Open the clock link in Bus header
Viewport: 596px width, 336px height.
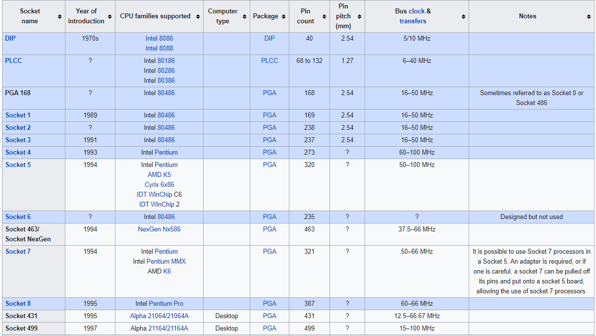coord(417,11)
